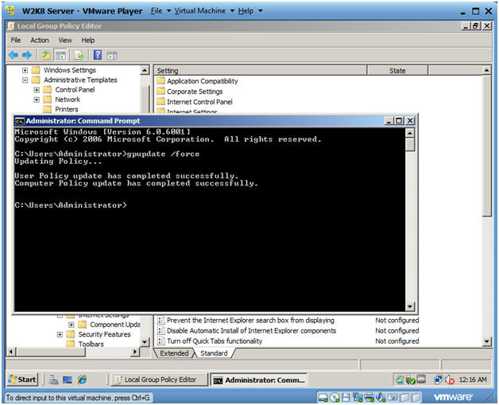Click the Application Compatibility folder icon

pyautogui.click(x=161, y=81)
